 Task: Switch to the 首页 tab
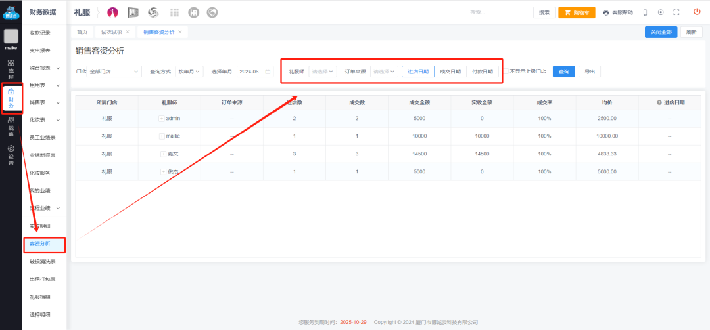click(x=82, y=32)
